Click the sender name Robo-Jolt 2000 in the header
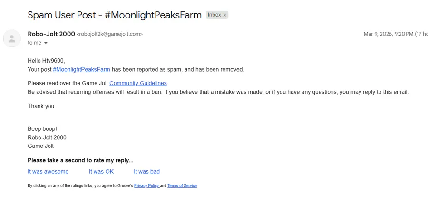 (x=51, y=34)
